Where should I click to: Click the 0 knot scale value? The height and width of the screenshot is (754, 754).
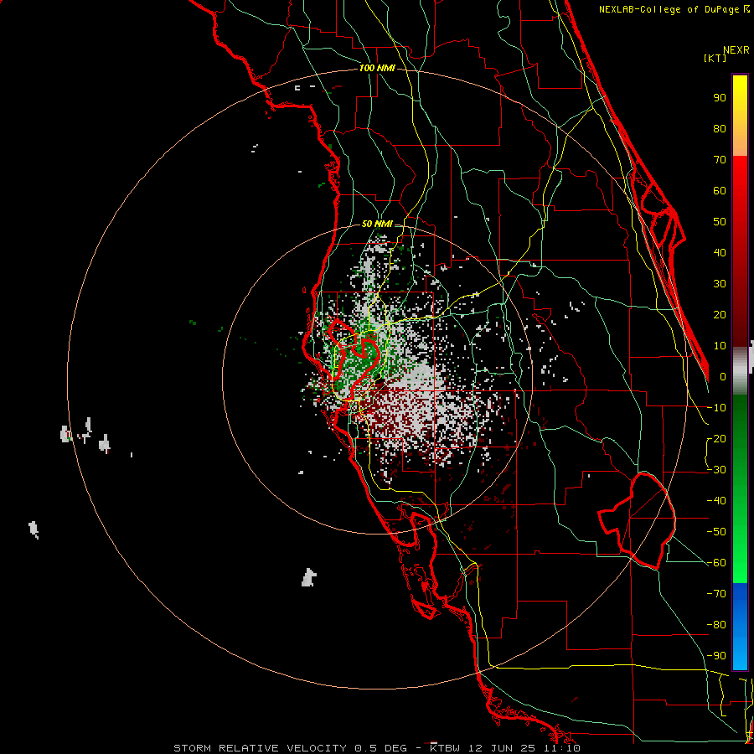723,377
